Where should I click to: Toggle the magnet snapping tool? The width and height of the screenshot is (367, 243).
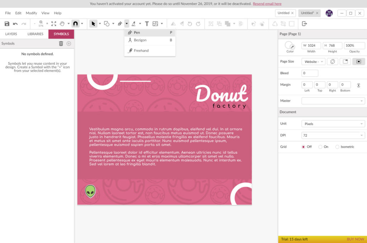[75, 24]
